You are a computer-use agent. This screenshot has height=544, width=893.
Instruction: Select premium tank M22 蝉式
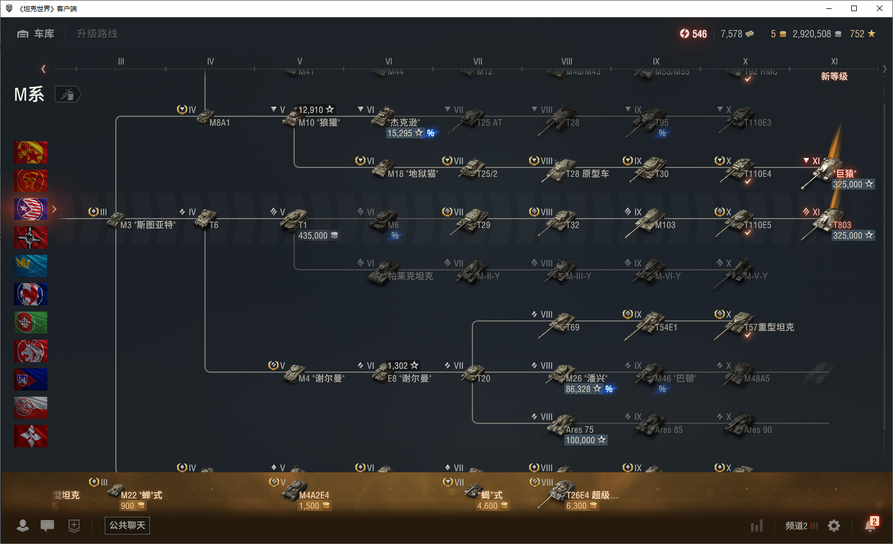(x=126, y=495)
